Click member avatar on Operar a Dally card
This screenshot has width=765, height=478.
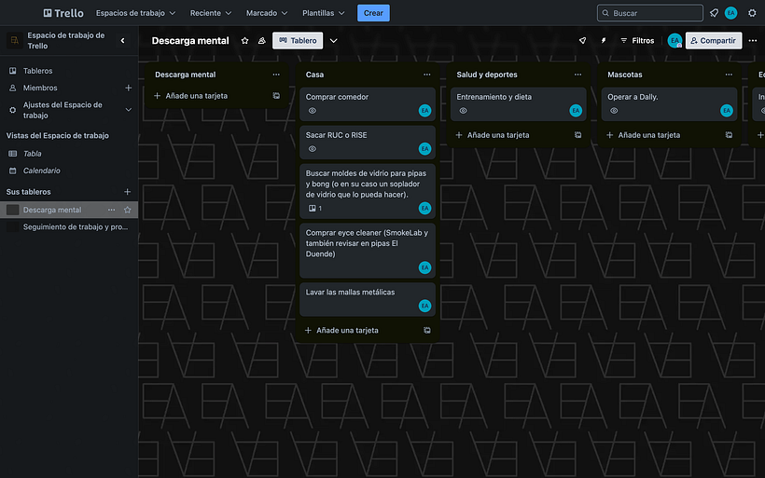[727, 111]
